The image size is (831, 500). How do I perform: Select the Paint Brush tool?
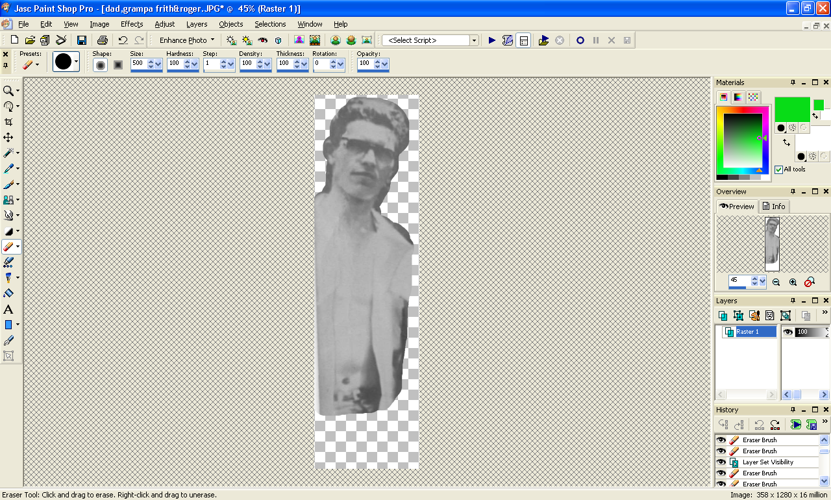tap(8, 184)
